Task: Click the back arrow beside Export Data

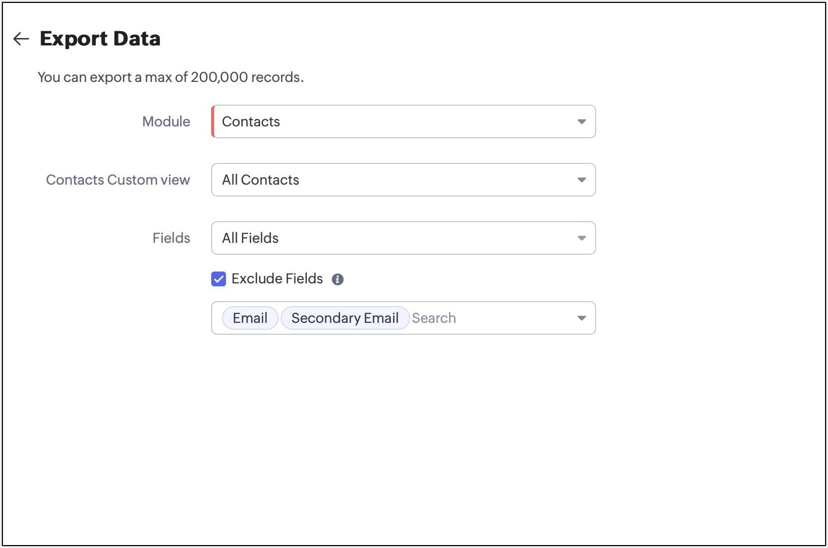Action: click(x=21, y=39)
